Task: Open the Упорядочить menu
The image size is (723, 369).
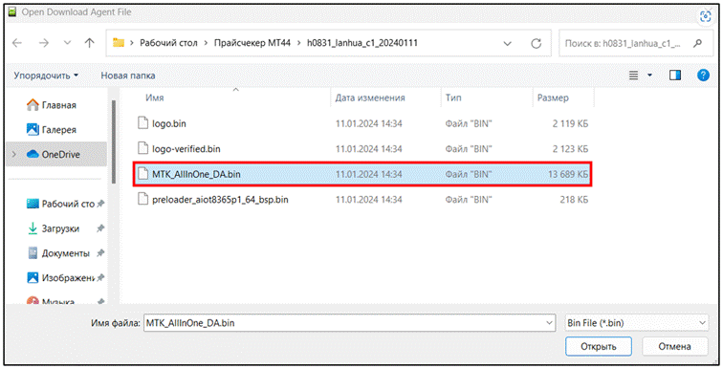Action: point(46,76)
